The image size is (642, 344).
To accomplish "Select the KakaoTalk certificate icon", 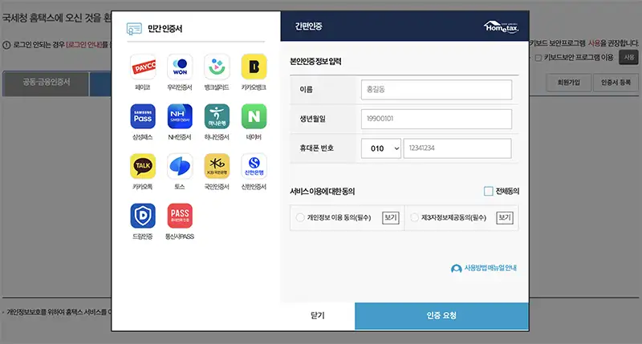I will (143, 166).
